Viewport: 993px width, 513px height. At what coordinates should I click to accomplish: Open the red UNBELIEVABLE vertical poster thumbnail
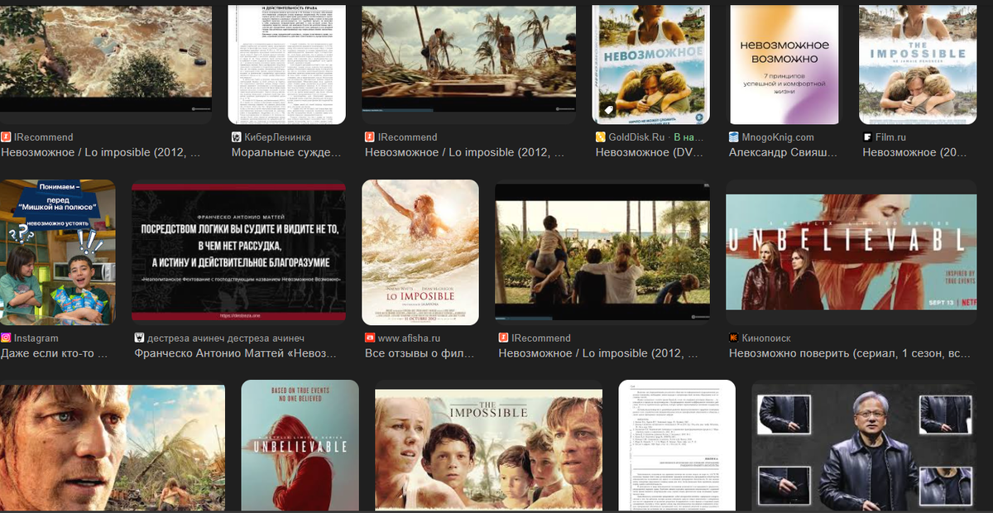click(x=300, y=447)
